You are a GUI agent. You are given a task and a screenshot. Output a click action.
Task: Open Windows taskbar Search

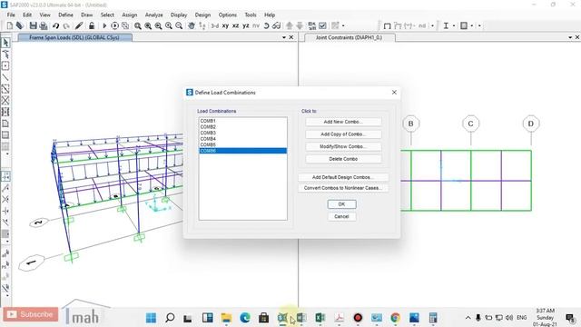click(x=170, y=318)
